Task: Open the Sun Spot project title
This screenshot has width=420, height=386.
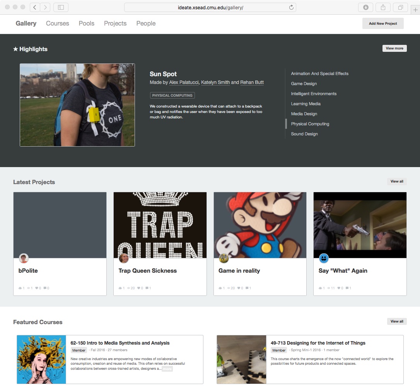Action: (x=163, y=74)
